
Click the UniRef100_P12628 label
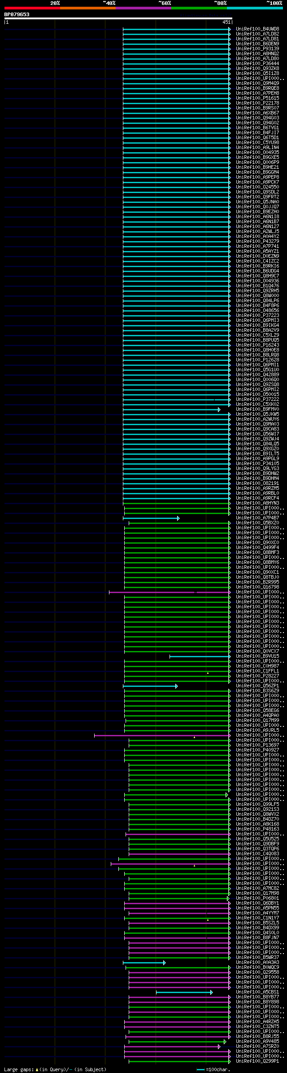coord(257,360)
